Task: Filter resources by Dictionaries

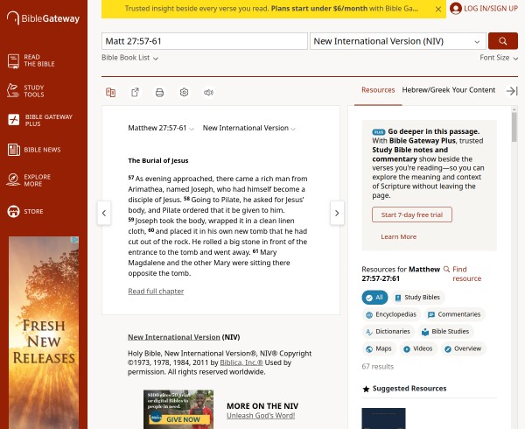Action: [388, 332]
